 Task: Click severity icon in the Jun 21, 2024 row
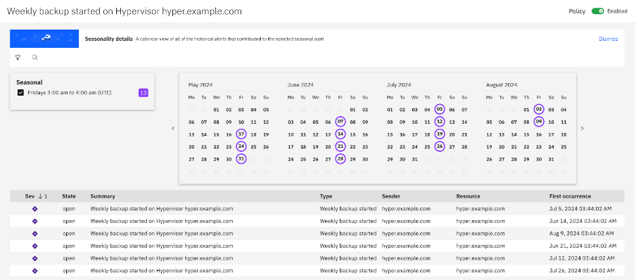click(x=35, y=246)
